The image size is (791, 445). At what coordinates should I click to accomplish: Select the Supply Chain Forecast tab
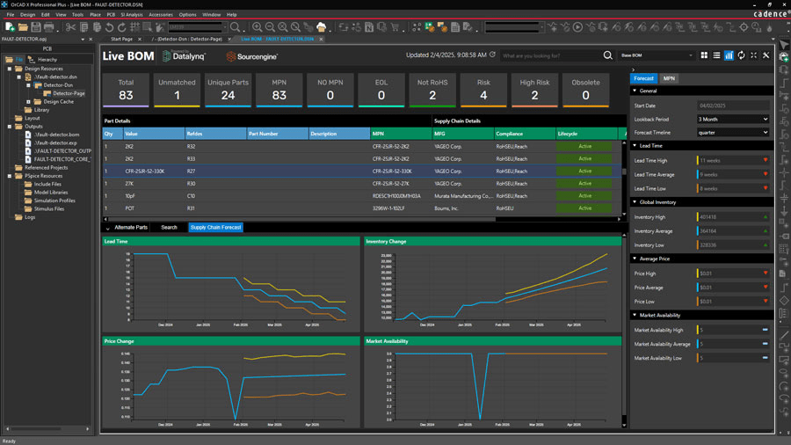216,228
